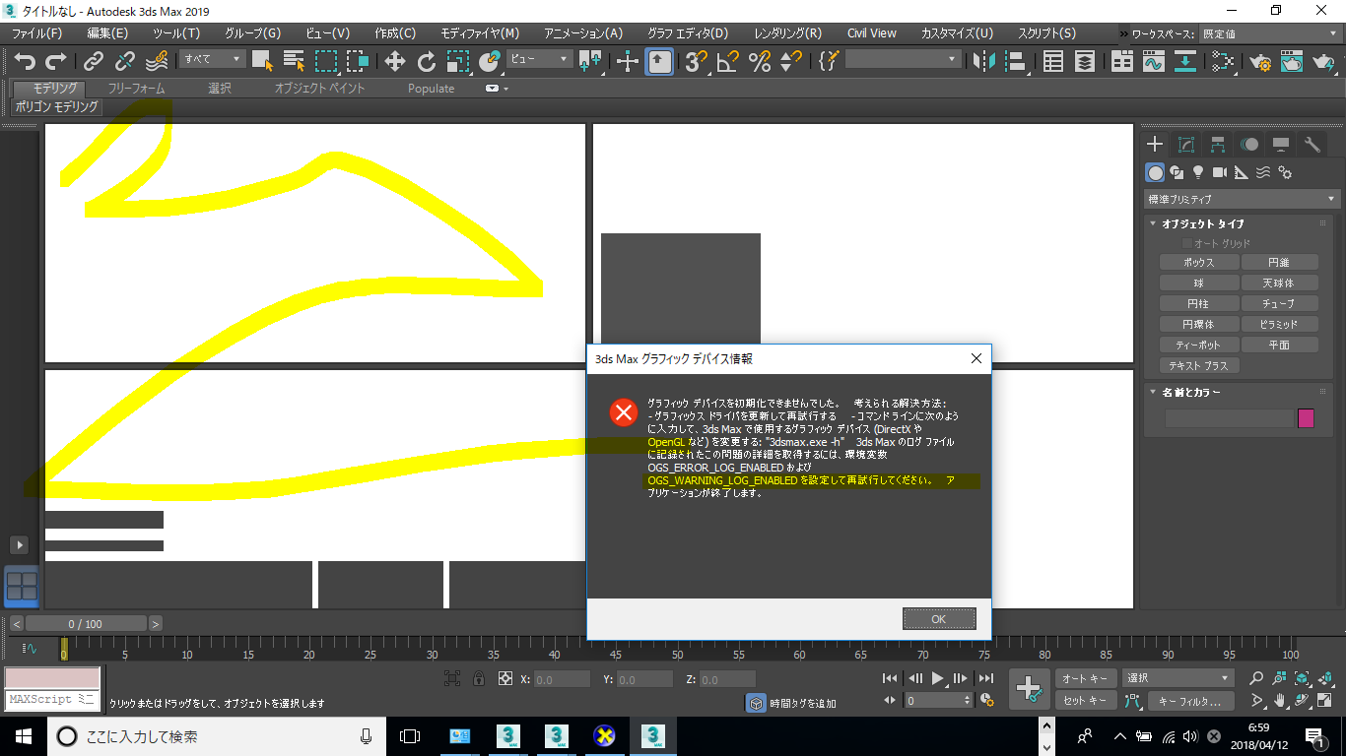Viewport: 1346px width, 756px height.
Task: Click the Bind to Space Warp icon
Action: click(x=157, y=61)
